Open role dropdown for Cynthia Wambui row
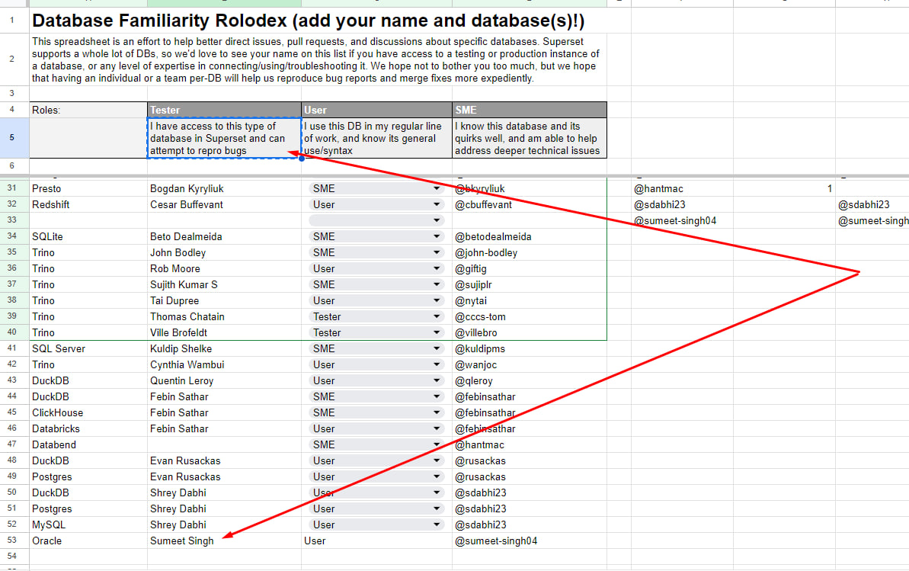 [x=436, y=364]
